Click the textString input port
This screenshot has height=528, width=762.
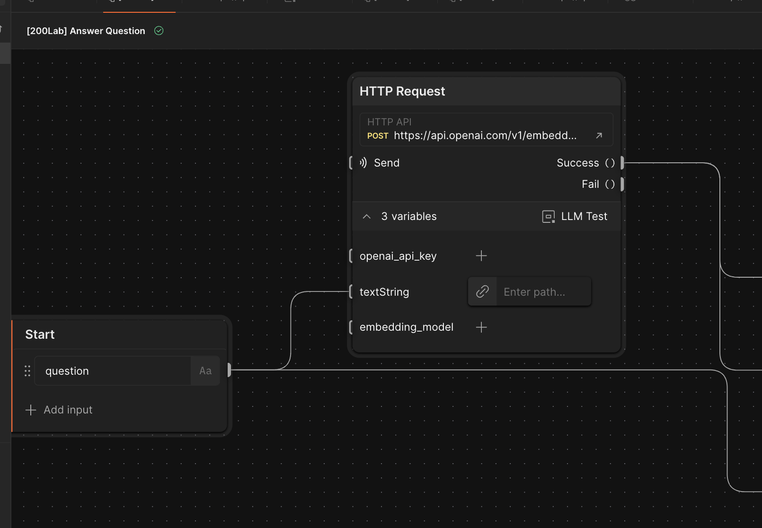(351, 291)
